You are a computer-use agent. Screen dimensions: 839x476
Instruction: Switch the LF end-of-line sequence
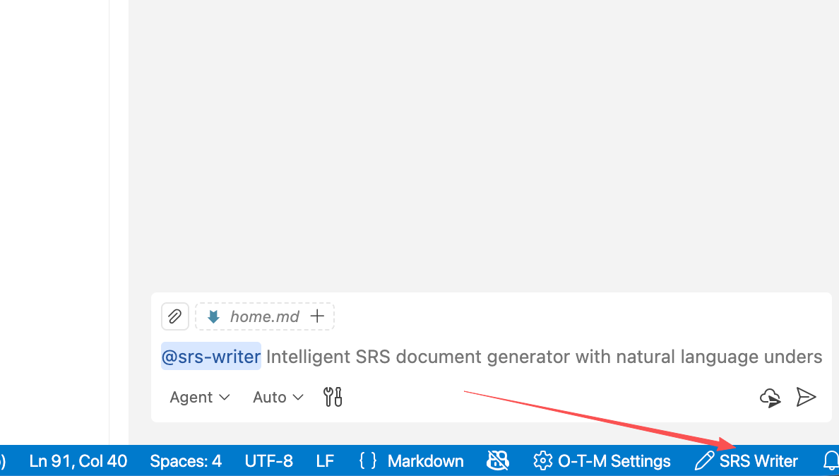point(325,460)
